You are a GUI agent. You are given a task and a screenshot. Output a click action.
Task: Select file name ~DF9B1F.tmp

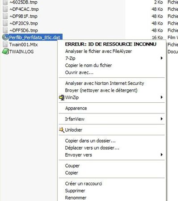(x=23, y=16)
